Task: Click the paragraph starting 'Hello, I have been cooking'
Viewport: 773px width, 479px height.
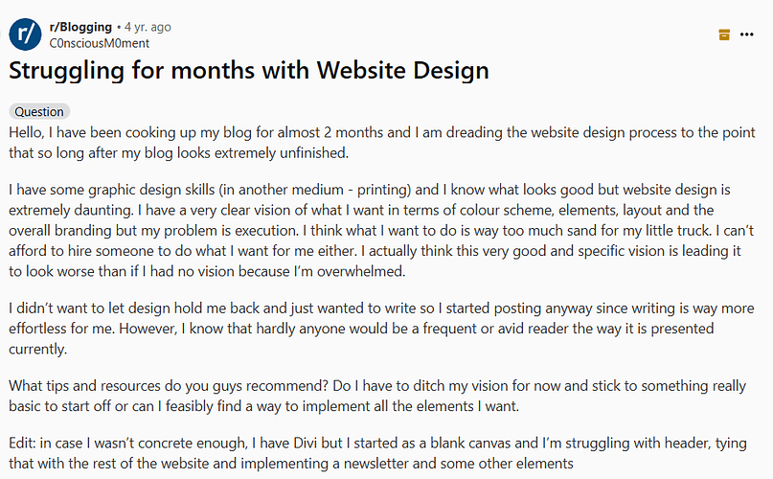Action: pos(382,143)
